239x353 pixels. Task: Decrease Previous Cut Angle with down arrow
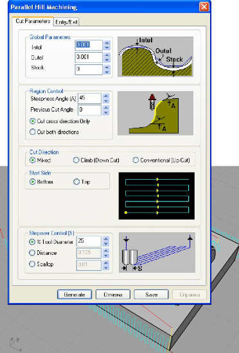pyautogui.click(x=105, y=112)
